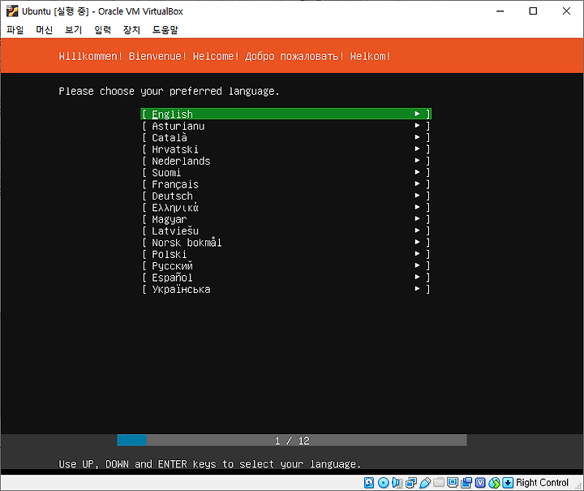584x491 pixels.
Task: Open the 머신 menu
Action: (45, 29)
